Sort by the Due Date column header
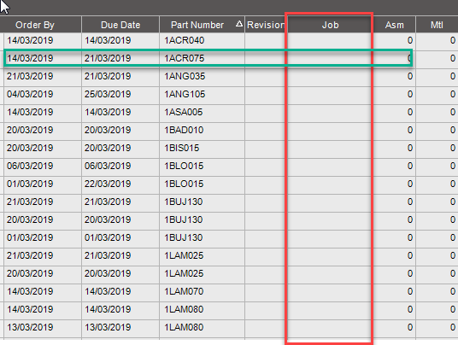Image resolution: width=458 pixels, height=345 pixels. tap(120, 25)
